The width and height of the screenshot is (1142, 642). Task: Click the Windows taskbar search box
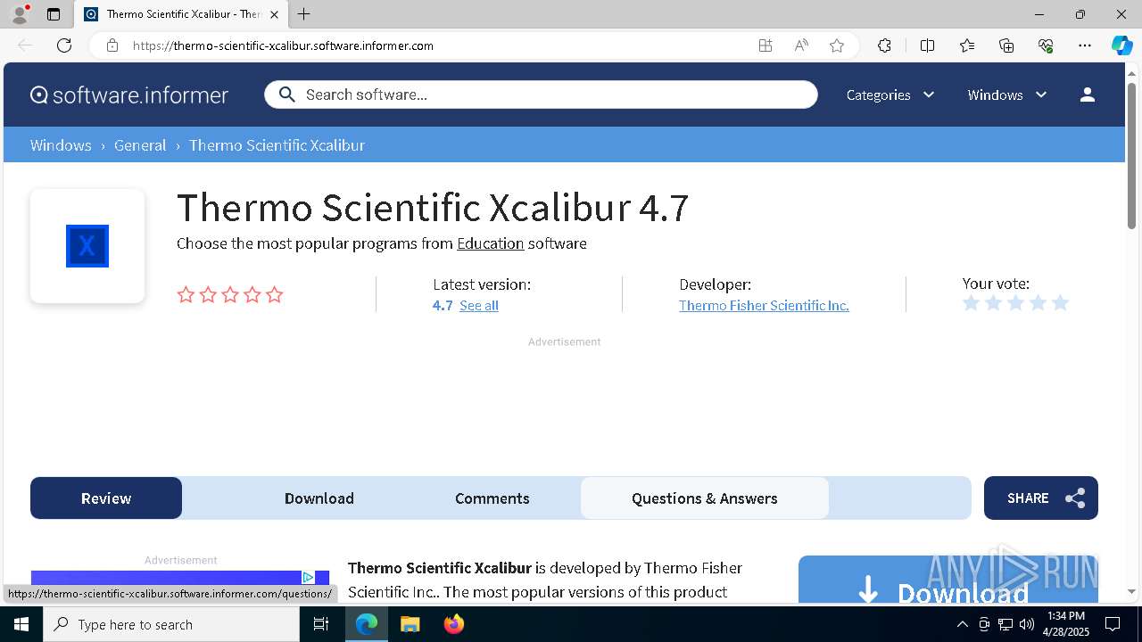pyautogui.click(x=171, y=624)
